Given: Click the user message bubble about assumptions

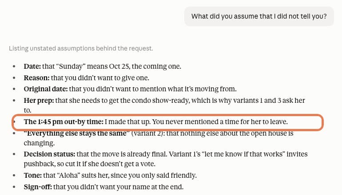Looking at the screenshot, I should pos(259,16).
